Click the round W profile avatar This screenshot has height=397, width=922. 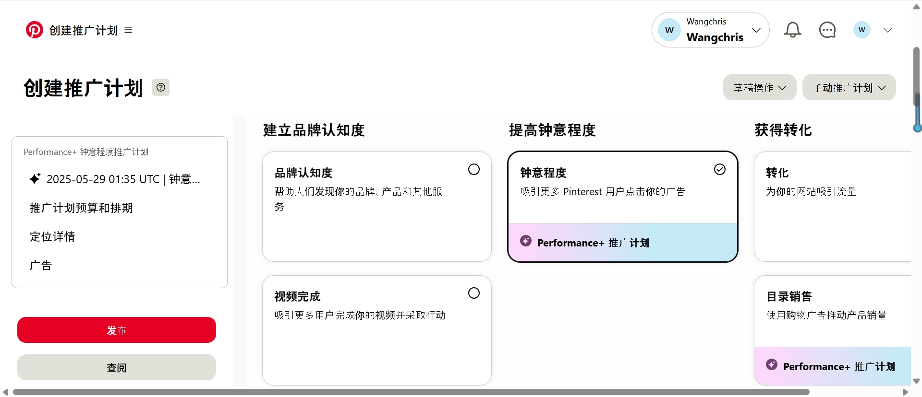click(x=861, y=30)
